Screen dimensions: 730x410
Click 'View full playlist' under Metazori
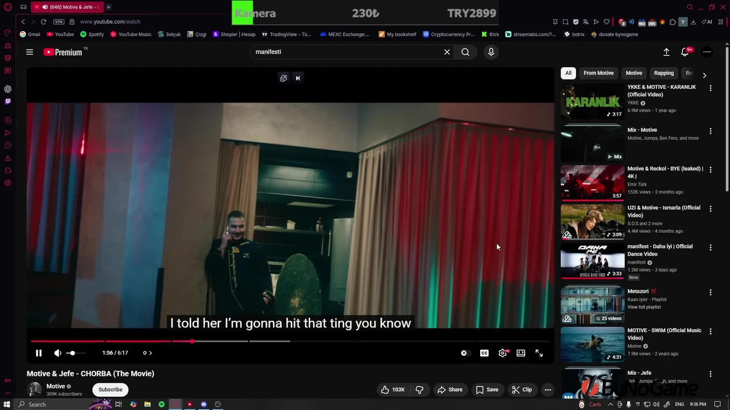click(x=644, y=307)
